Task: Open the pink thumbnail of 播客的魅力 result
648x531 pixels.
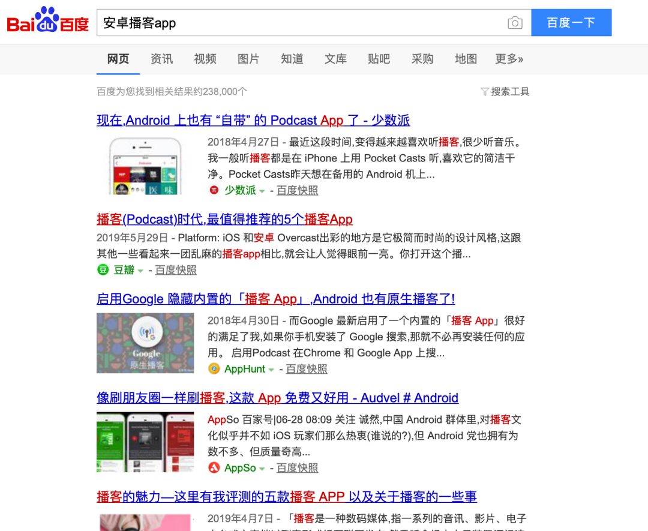Action: [145, 523]
